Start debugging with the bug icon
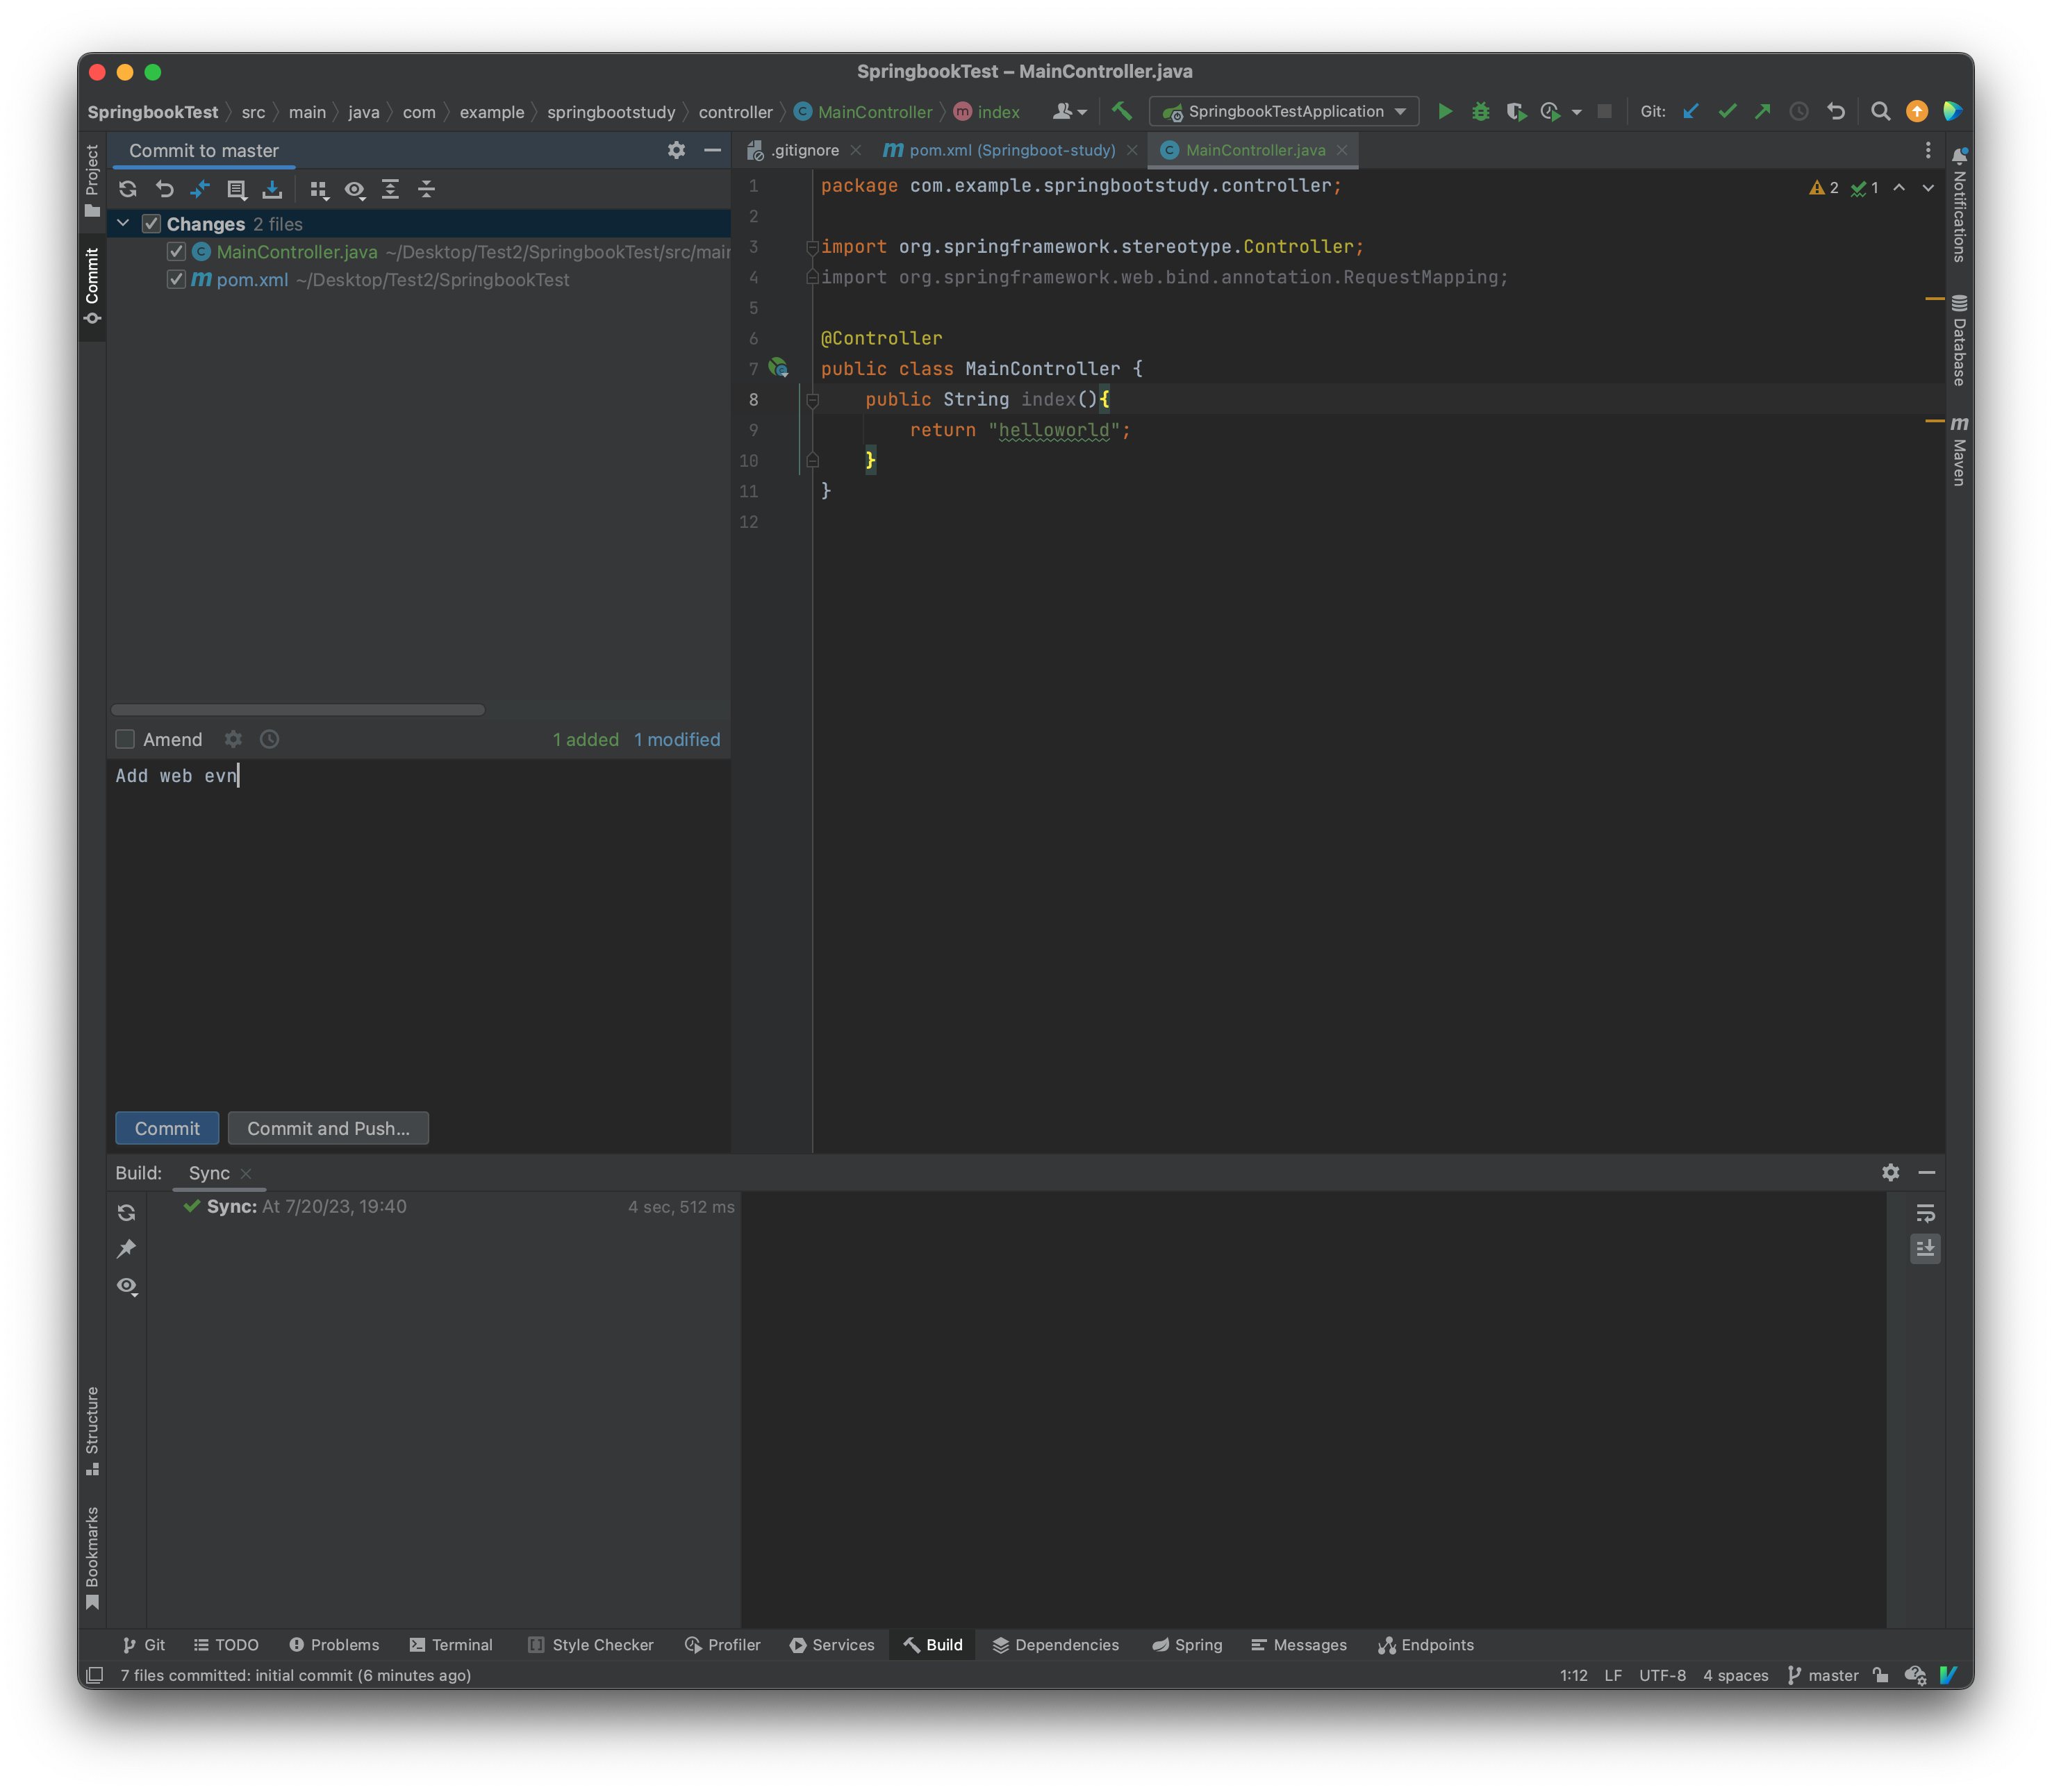2052x1792 pixels. click(1481, 111)
